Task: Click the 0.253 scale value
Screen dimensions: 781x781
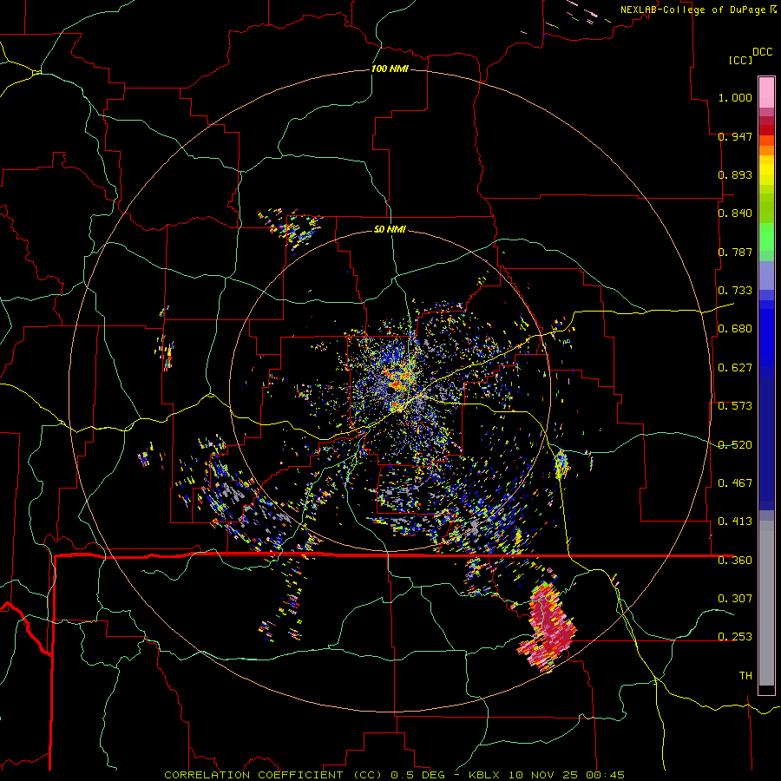Action: (735, 637)
